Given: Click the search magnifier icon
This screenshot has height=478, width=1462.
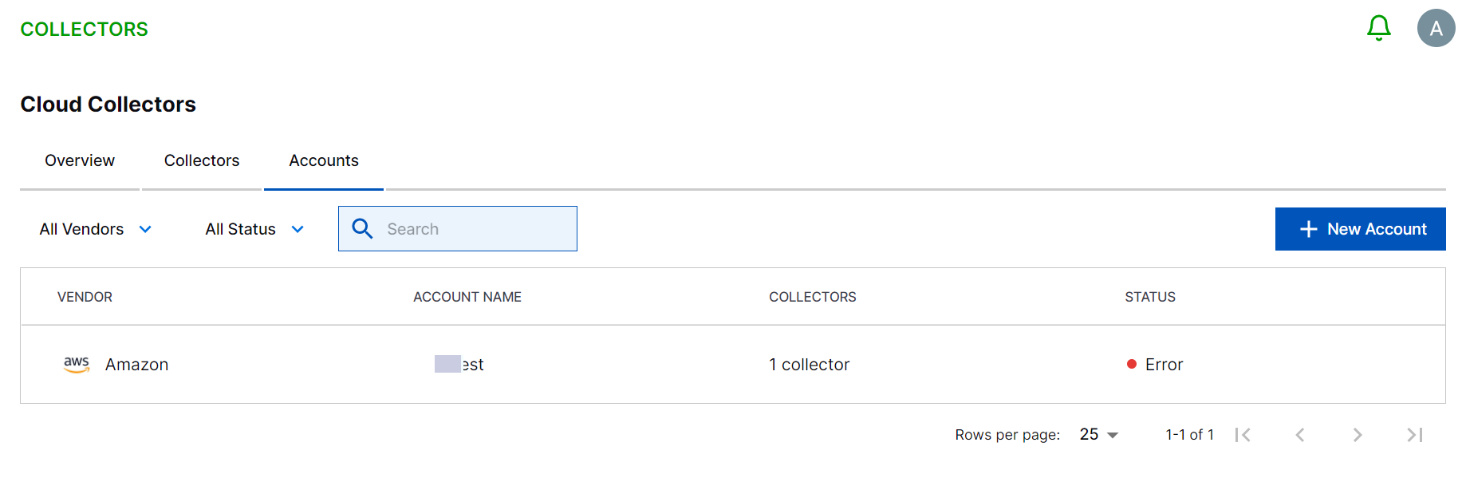Looking at the screenshot, I should pyautogui.click(x=363, y=228).
